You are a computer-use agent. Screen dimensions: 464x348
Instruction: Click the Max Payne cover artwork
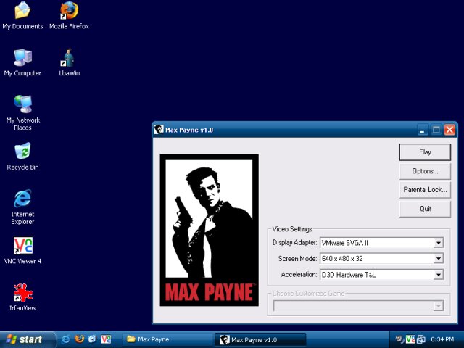click(x=210, y=231)
